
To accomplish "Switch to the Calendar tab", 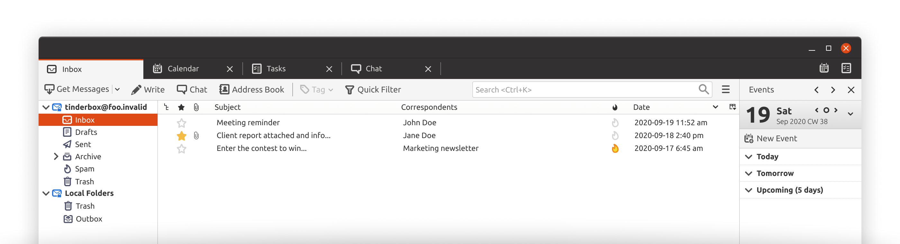I will pos(193,69).
